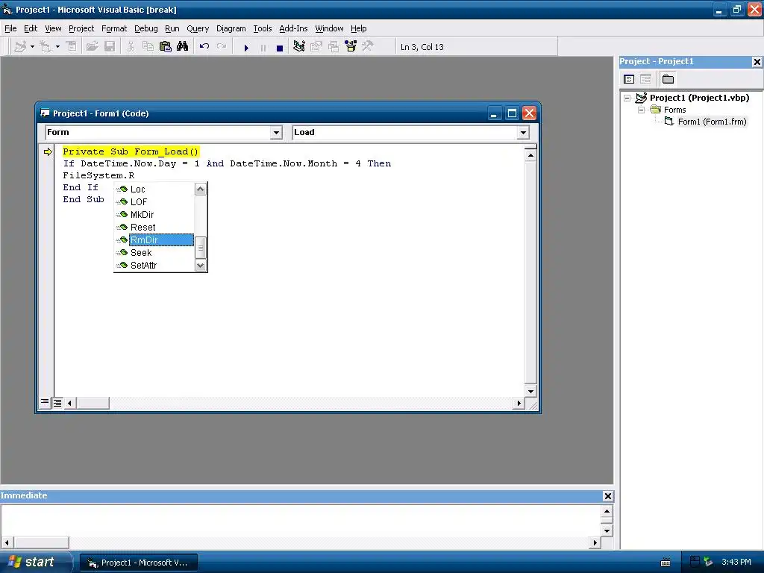Open the Tools menu
Viewport: 764px width, 573px height.
point(262,28)
